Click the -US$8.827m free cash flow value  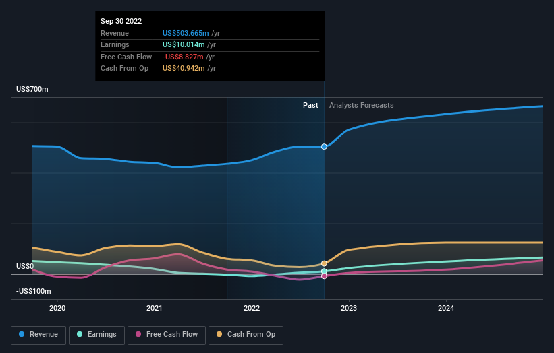(x=183, y=57)
